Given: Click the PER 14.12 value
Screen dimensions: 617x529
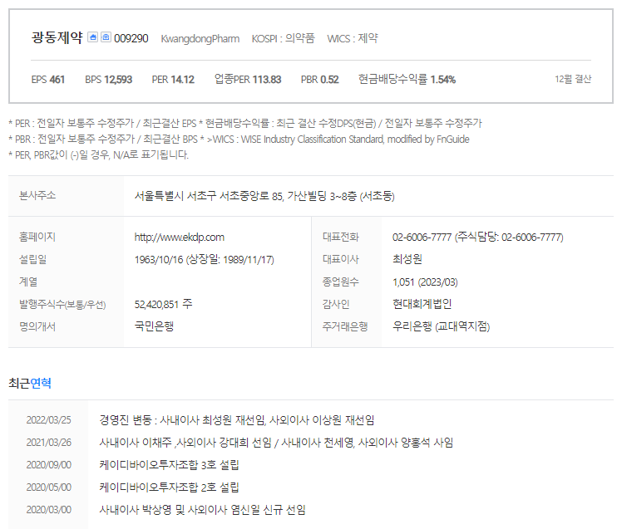Looking at the screenshot, I should pos(173,80).
